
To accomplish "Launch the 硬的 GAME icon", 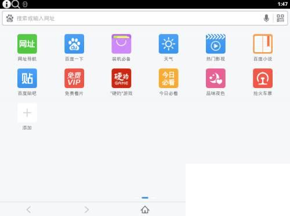I will coord(121,78).
